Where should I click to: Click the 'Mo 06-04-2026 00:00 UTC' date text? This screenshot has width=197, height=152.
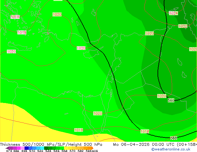(144, 145)
